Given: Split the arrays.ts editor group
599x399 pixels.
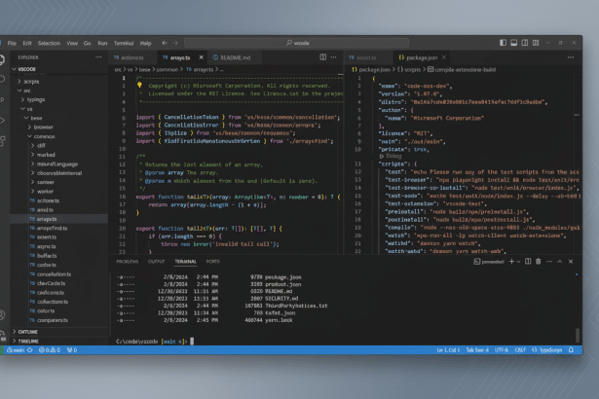Looking at the screenshot, I should 323,57.
